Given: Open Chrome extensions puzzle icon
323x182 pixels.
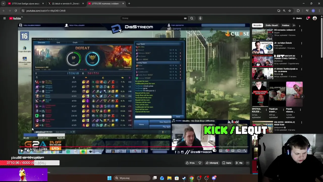Looking at the screenshot, I should point(298,11).
